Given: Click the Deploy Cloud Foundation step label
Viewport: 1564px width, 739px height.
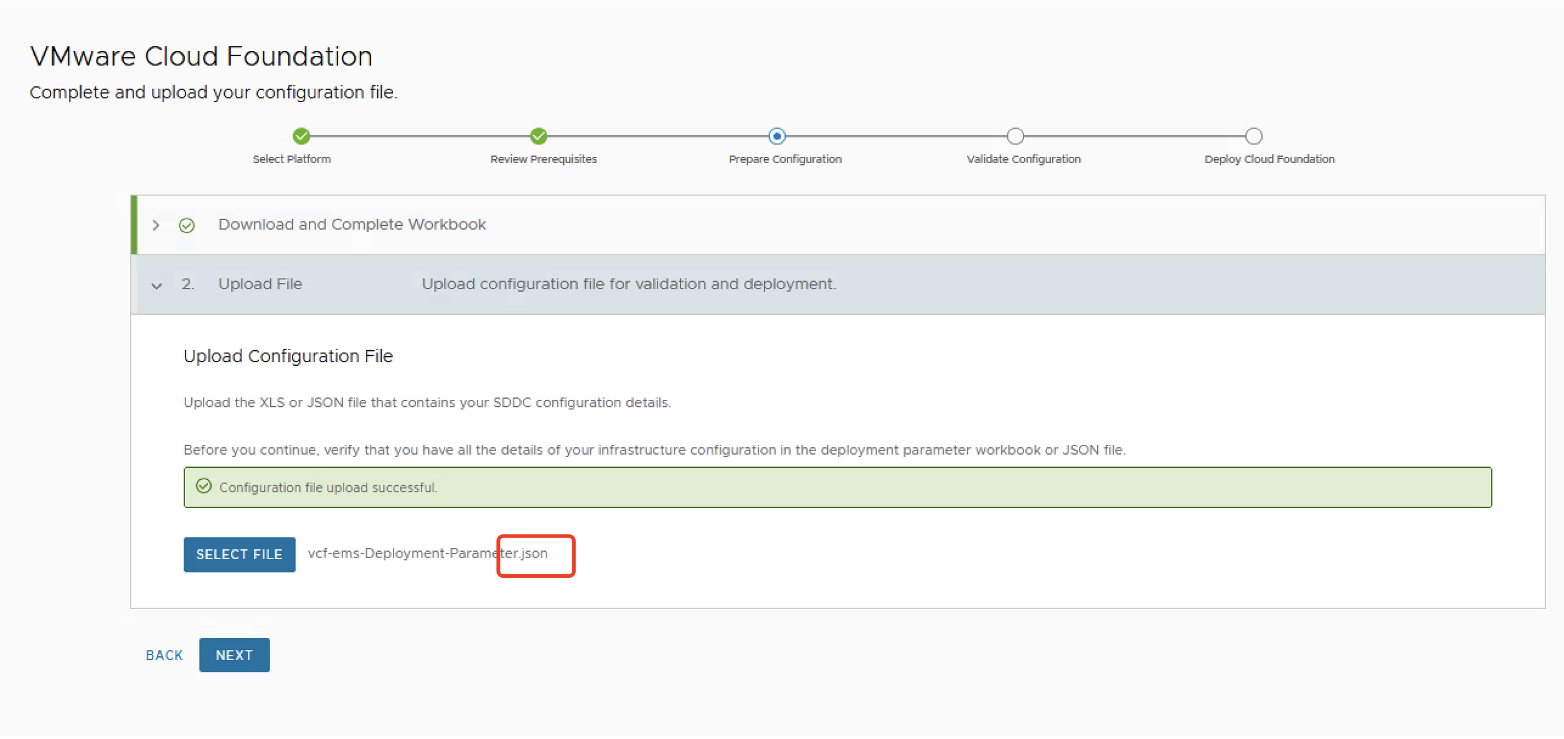Looking at the screenshot, I should coord(1270,159).
